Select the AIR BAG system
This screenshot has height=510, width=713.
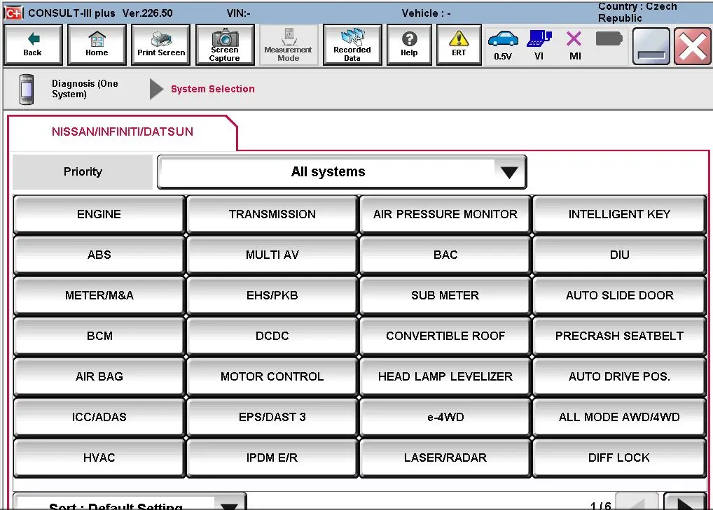coord(99,376)
